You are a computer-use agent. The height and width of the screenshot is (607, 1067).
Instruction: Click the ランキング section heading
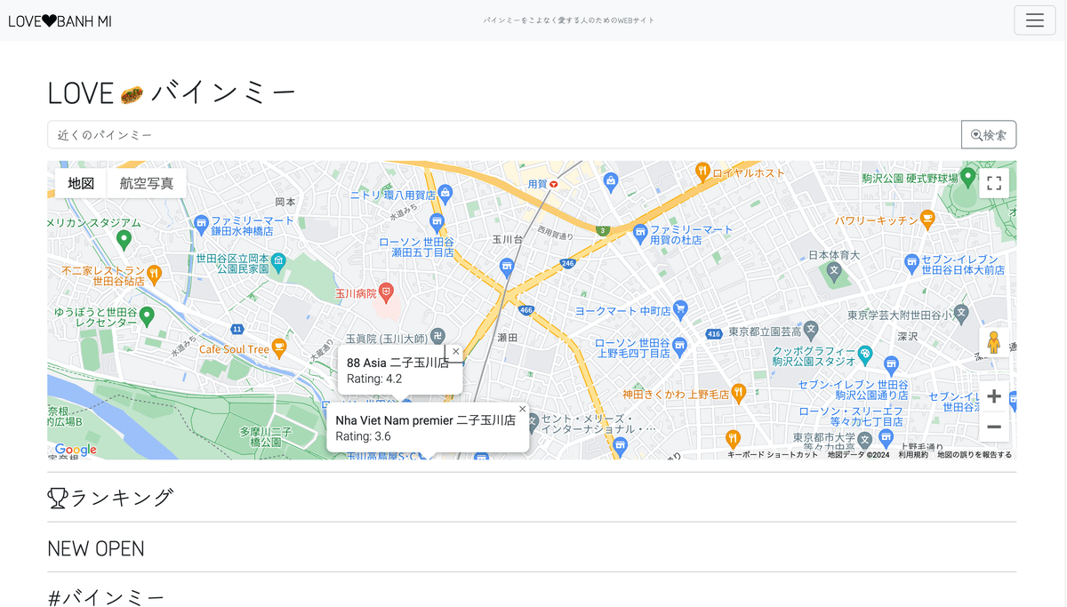click(110, 498)
